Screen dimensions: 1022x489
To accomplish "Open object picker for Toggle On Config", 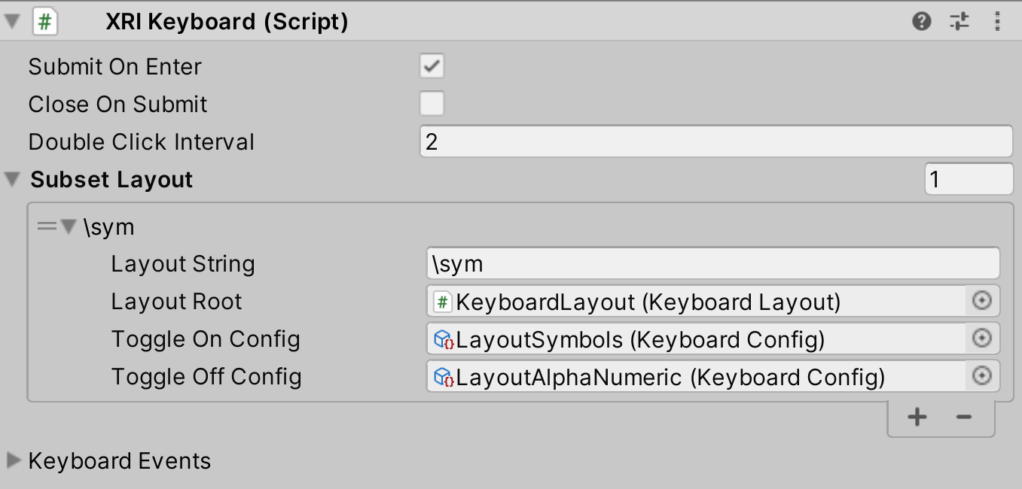I will (x=983, y=339).
